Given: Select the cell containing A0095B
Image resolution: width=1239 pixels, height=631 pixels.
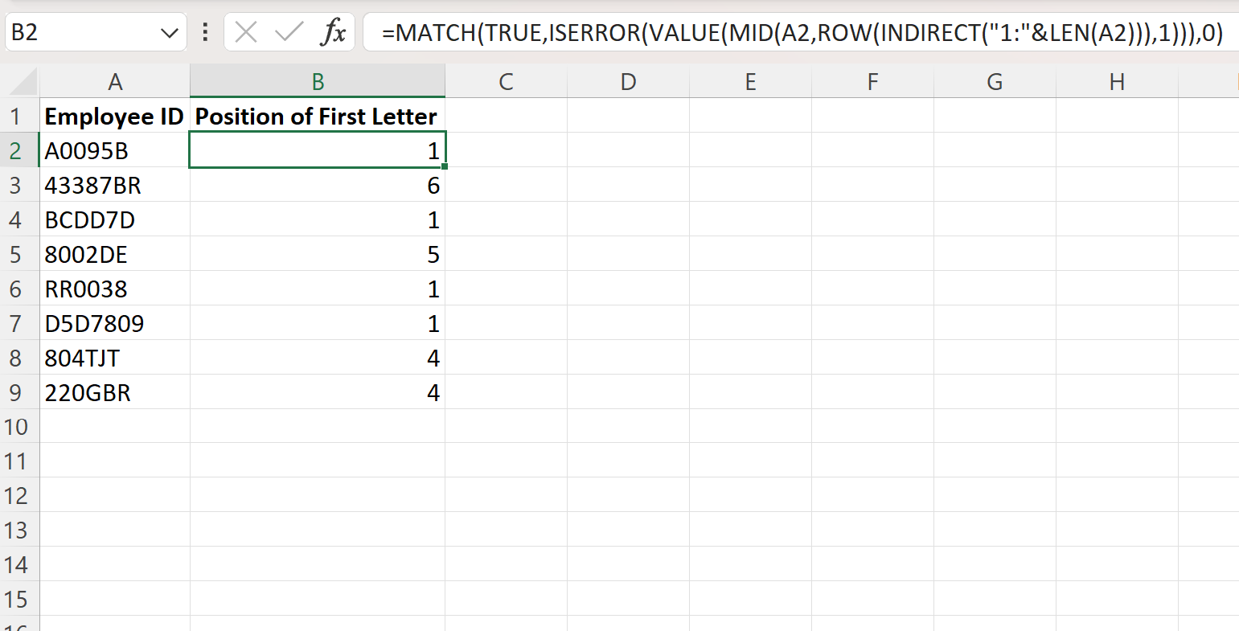Looking at the screenshot, I should coord(116,150).
